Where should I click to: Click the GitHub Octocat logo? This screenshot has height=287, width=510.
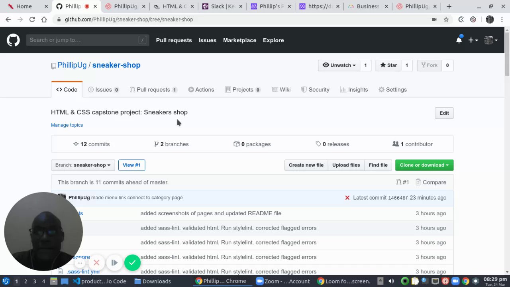pyautogui.click(x=13, y=40)
